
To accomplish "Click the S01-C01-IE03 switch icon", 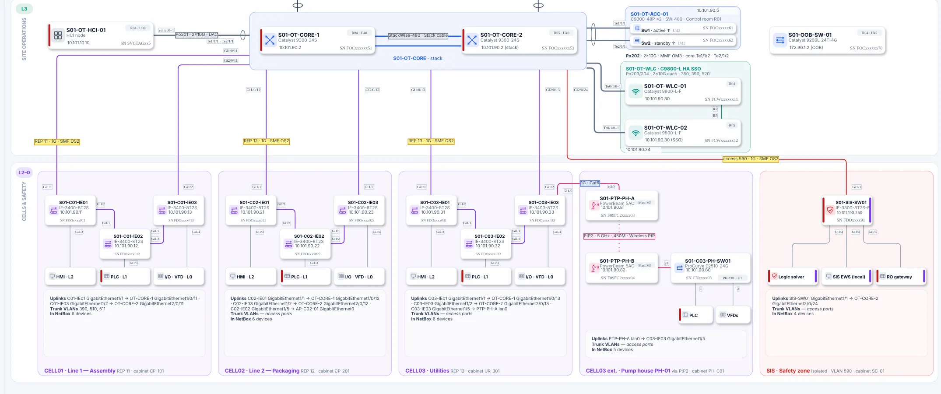I will pos(162,211).
